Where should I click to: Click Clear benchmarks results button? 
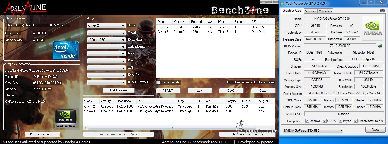click(247, 134)
